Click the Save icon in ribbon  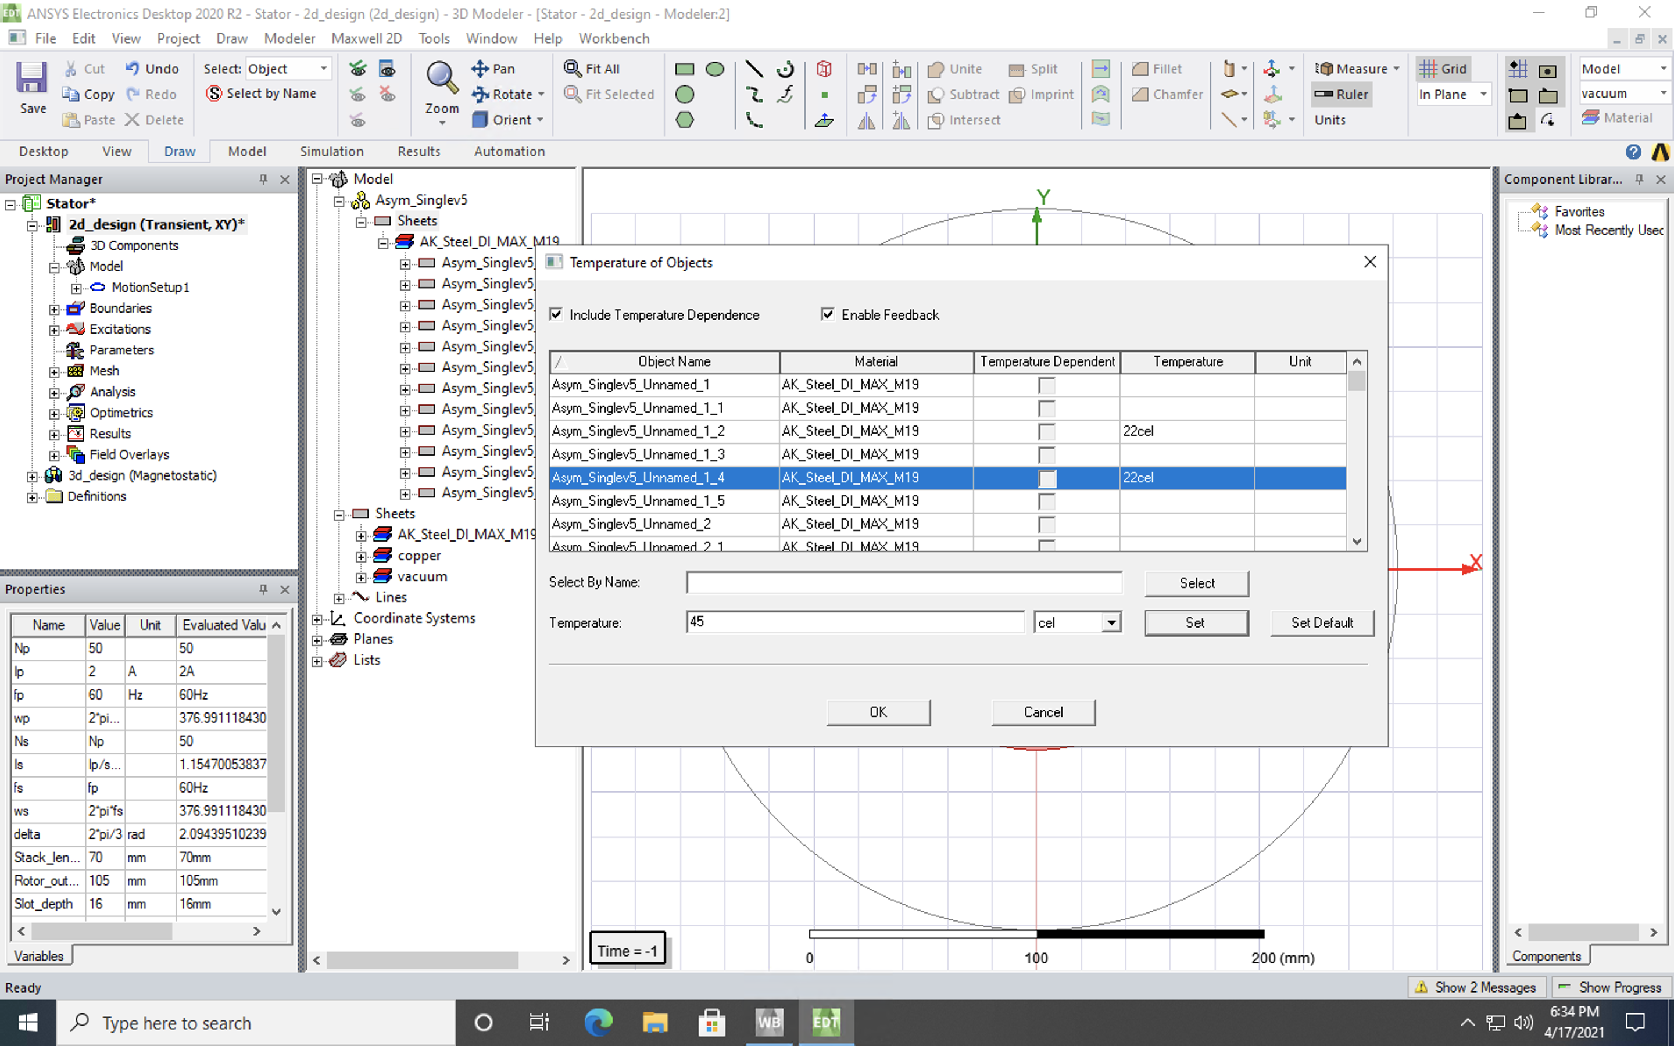(32, 78)
